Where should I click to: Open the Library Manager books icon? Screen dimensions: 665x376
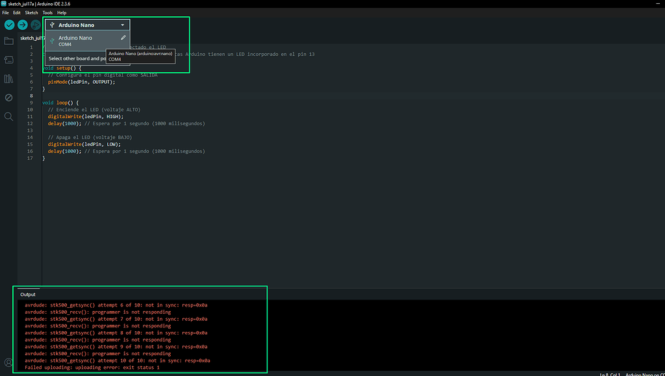pyautogui.click(x=8, y=79)
